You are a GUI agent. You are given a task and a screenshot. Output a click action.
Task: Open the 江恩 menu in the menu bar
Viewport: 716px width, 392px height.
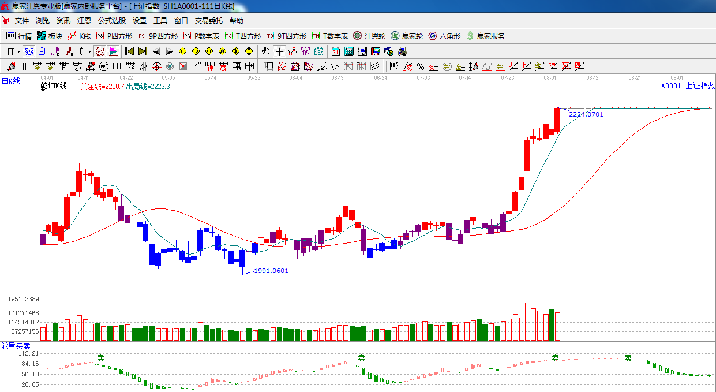[84, 21]
